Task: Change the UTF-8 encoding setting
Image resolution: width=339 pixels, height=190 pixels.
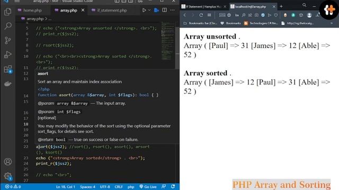Action: pos(105,187)
